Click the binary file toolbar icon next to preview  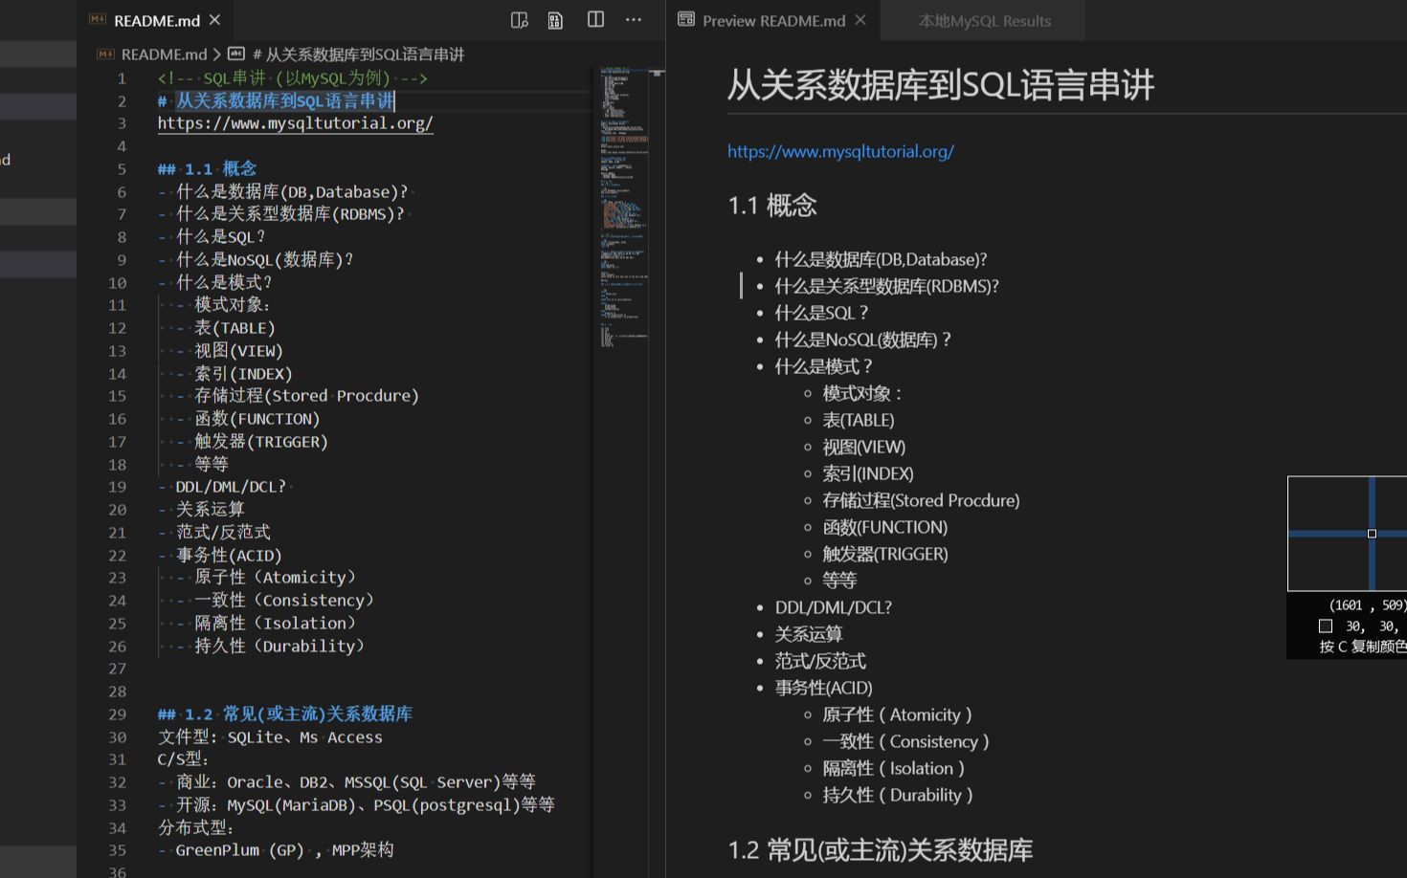556,20
